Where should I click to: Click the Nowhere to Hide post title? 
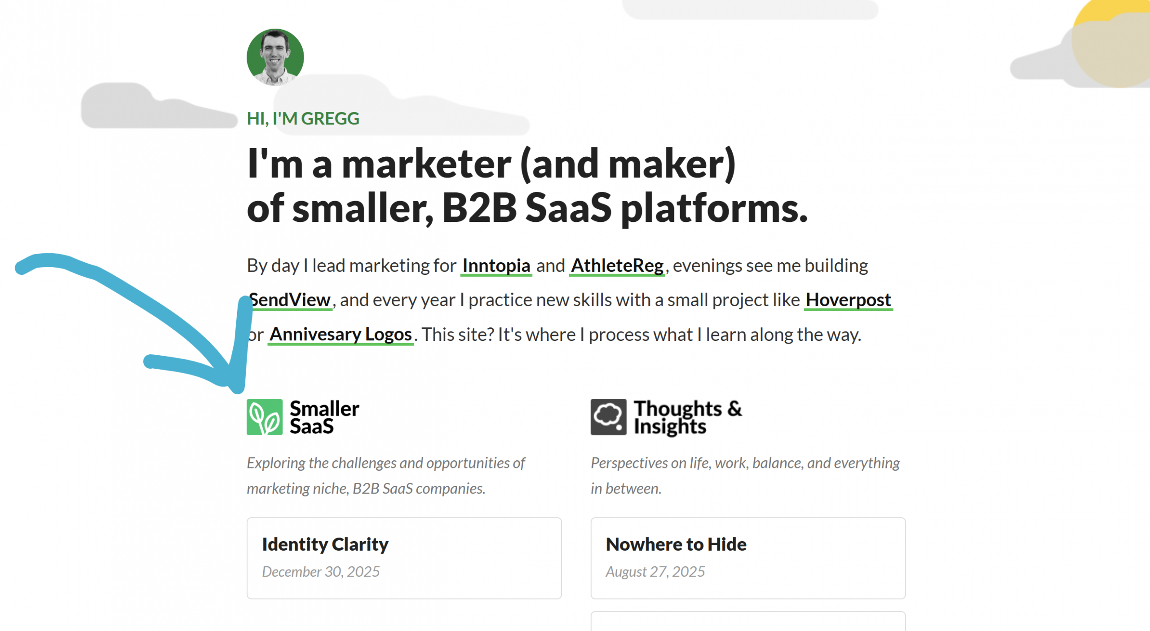click(x=676, y=544)
